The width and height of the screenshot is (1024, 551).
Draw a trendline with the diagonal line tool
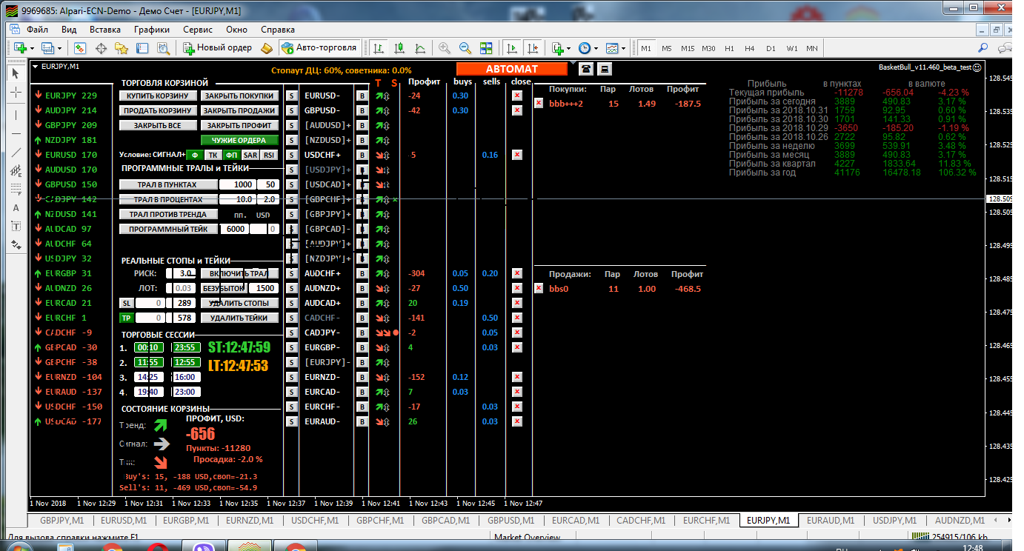click(16, 153)
